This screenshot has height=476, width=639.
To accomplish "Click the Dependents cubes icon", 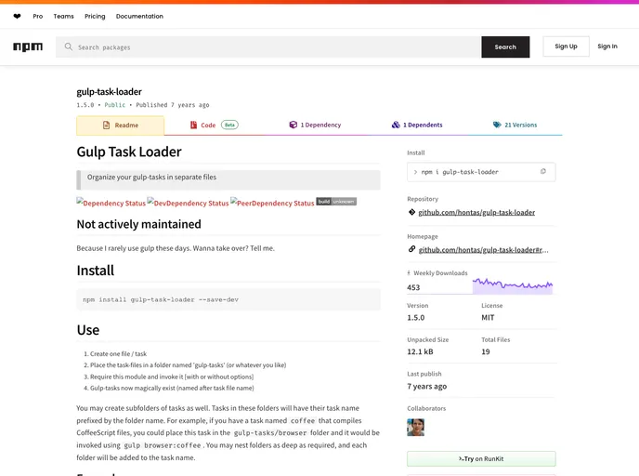I will click(x=396, y=125).
